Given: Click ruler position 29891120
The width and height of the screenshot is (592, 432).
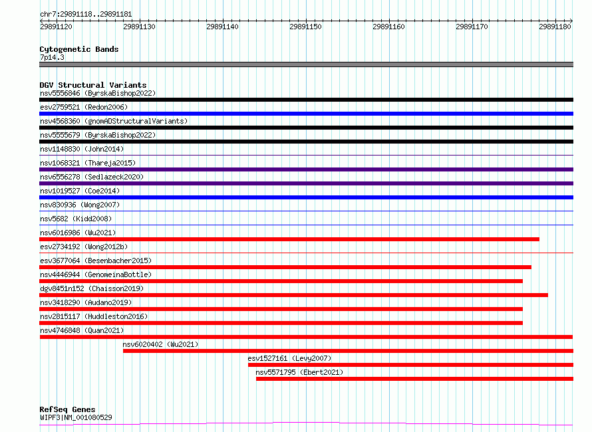Looking at the screenshot, I should pos(57,27).
